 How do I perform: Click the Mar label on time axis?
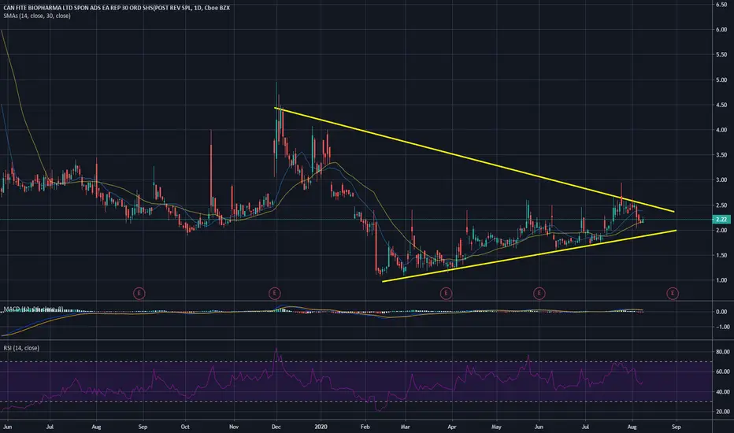click(406, 427)
